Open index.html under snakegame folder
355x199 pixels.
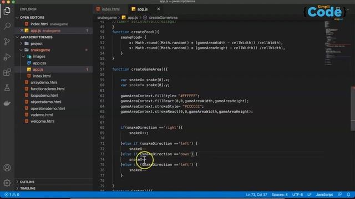[x=42, y=76]
